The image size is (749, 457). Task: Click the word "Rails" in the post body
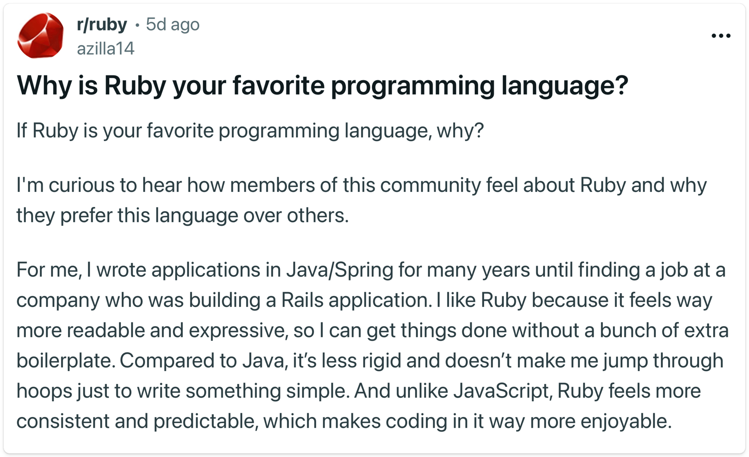(x=302, y=300)
